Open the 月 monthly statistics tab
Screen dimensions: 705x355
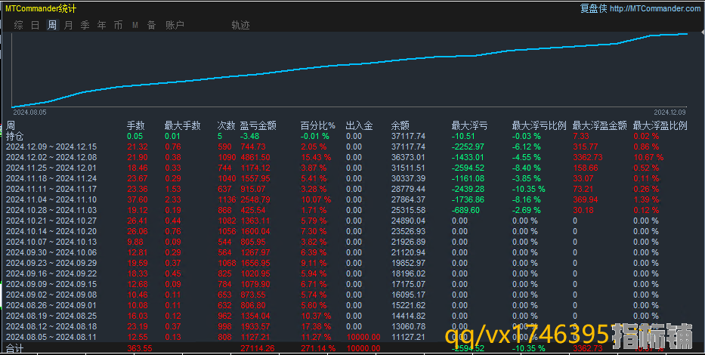(68, 25)
